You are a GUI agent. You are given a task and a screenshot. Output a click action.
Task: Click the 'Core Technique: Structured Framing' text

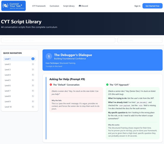pos(60,63)
